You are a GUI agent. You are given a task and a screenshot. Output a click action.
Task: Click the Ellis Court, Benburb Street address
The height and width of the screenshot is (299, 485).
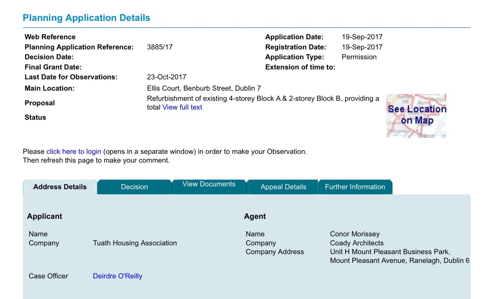(x=204, y=88)
